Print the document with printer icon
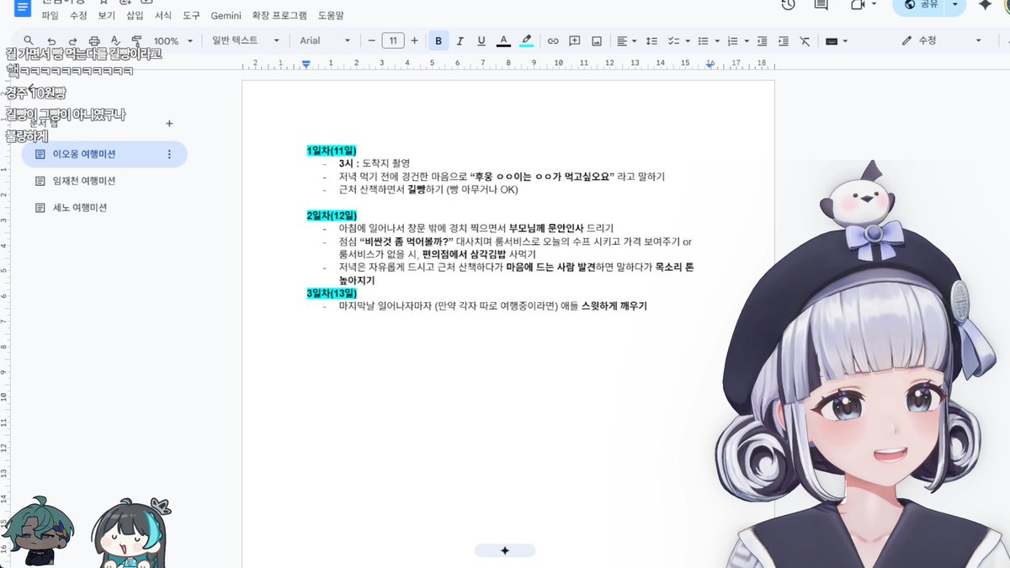The height and width of the screenshot is (568, 1010). [x=94, y=40]
